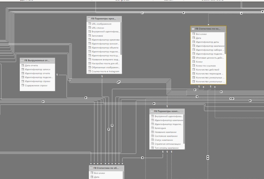Select Идентификатор записи field
The image size is (264, 179).
pyautogui.click(x=37, y=69)
